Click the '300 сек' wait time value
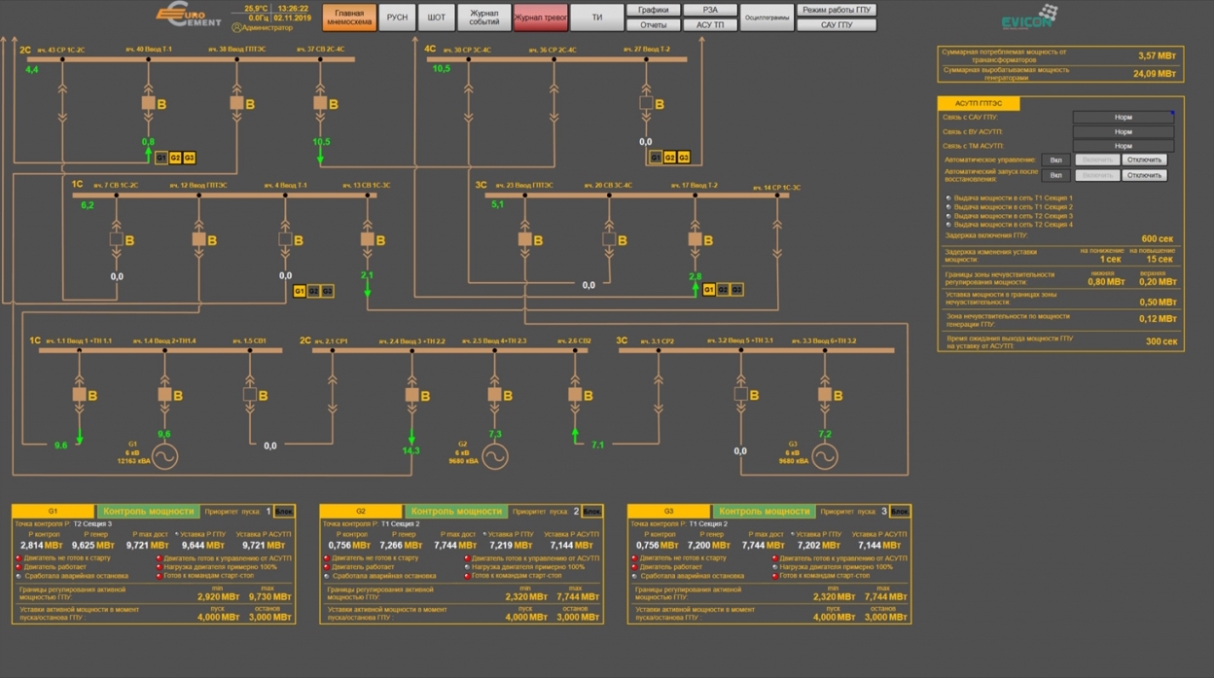 click(1160, 341)
